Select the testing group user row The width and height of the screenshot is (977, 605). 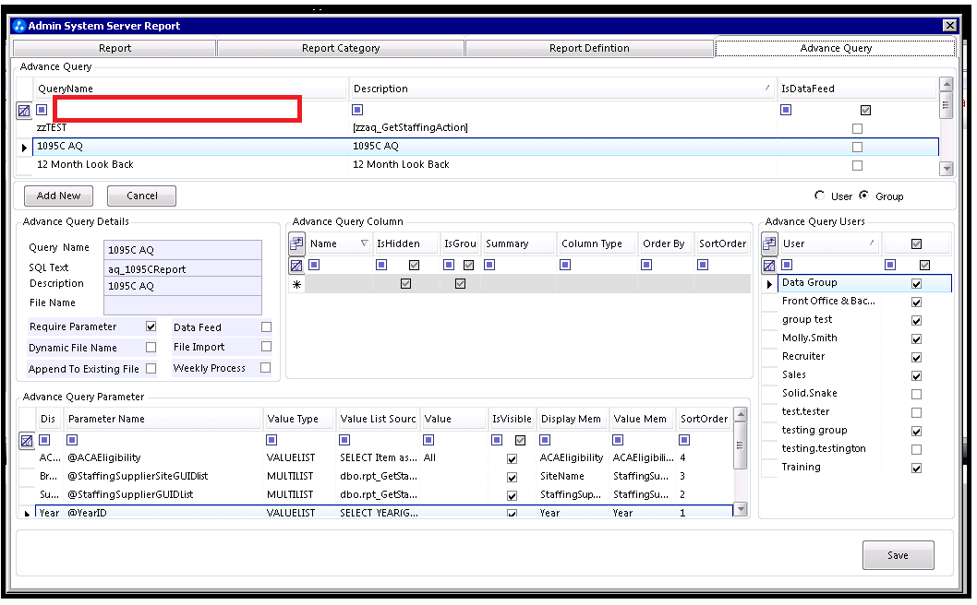point(864,430)
